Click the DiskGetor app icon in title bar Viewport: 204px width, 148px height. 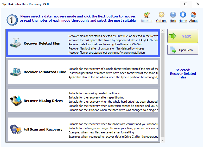point(4,4)
